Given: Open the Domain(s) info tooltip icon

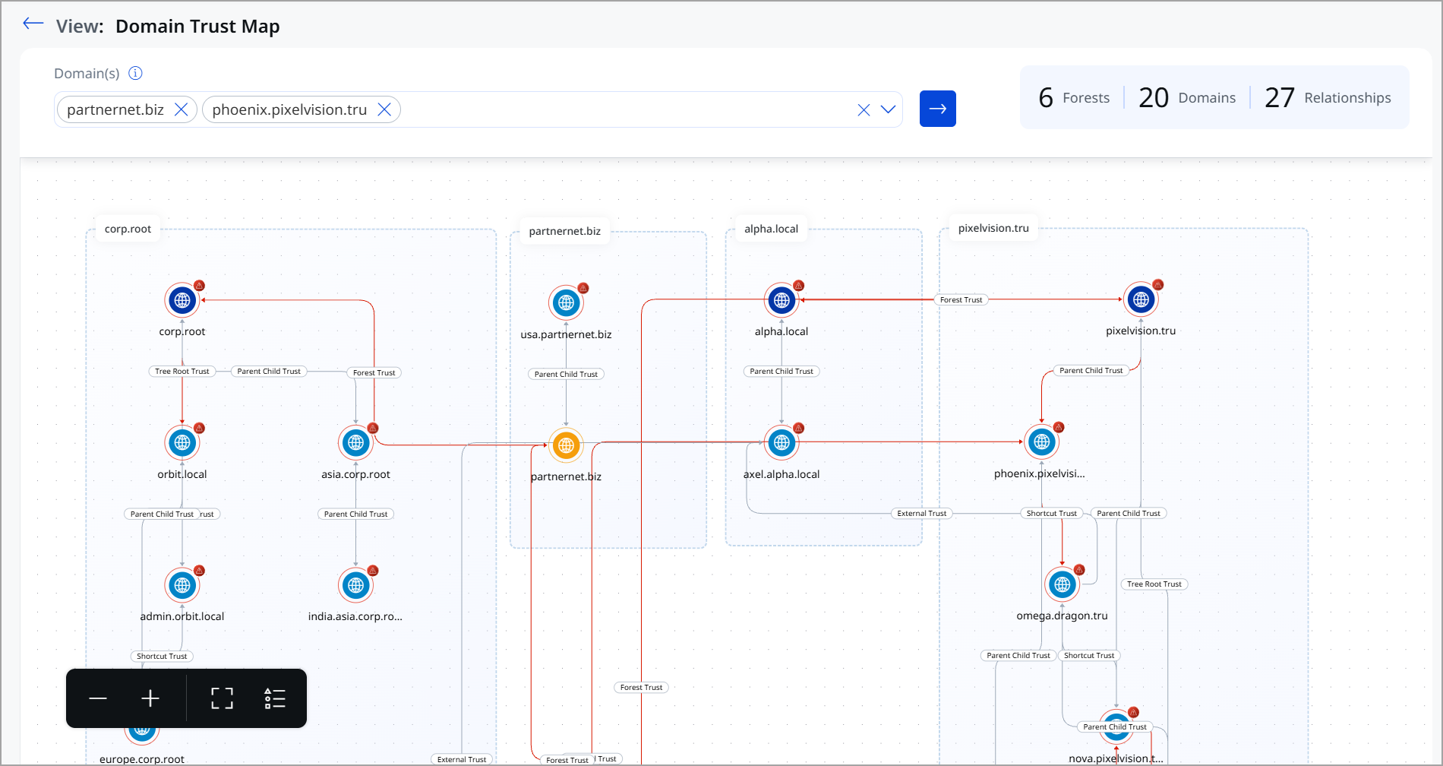Looking at the screenshot, I should 135,73.
